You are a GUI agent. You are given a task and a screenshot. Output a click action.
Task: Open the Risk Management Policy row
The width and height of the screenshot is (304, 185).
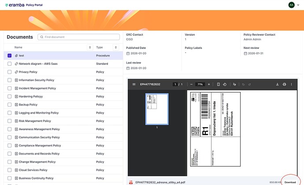(40, 121)
